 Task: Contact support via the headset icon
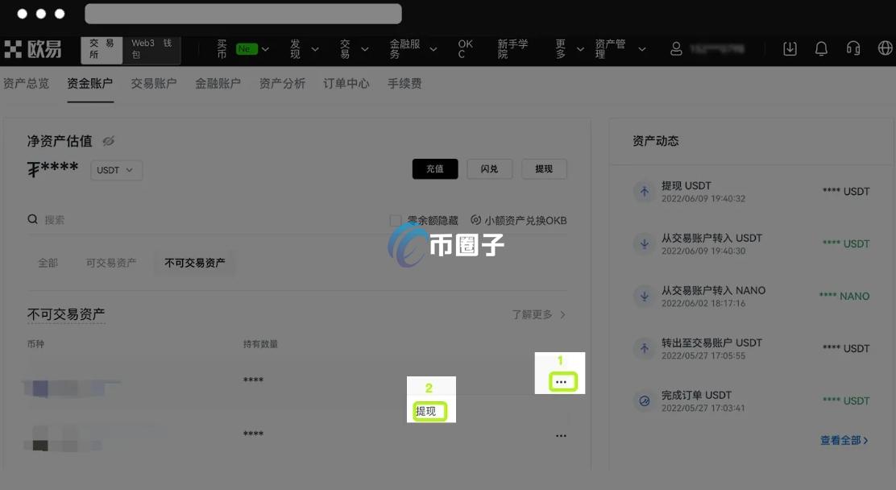(x=853, y=48)
